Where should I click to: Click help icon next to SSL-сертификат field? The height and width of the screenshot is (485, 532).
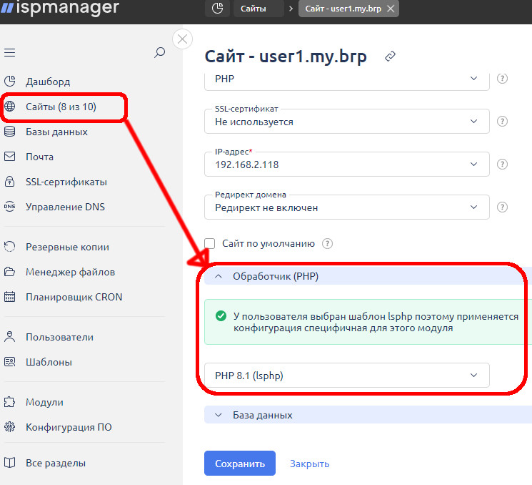(502, 122)
